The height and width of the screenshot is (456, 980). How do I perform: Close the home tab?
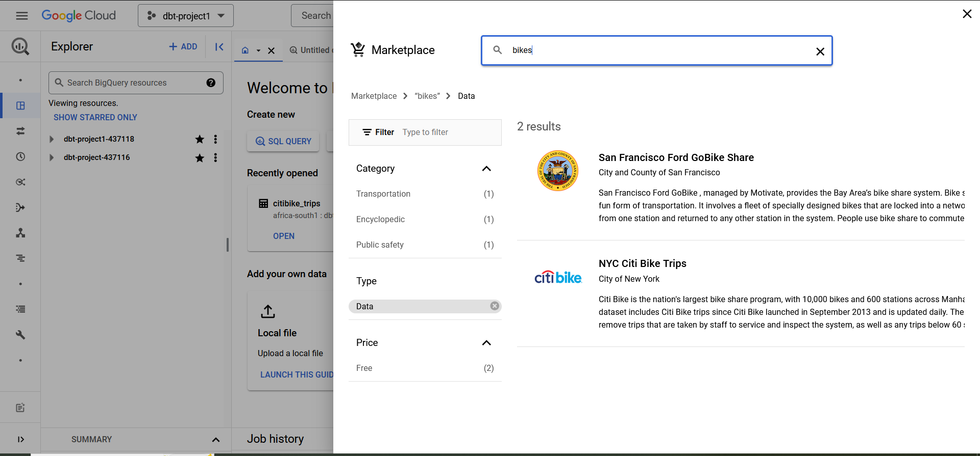tap(272, 50)
